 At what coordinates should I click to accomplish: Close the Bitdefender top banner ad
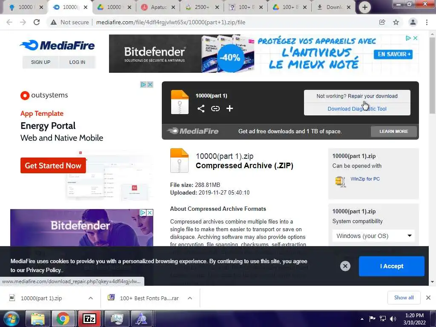click(415, 38)
